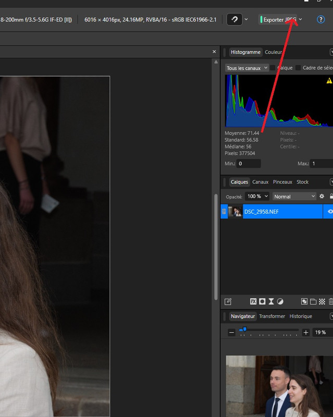Viewport: 333px width, 417px height.
Task: Click the Pixels: 377504 statistic
Action: [x=240, y=153]
